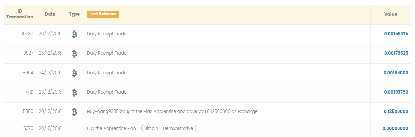
Task: Click value 0.00193750 for transaction 7721
Action: click(396, 92)
